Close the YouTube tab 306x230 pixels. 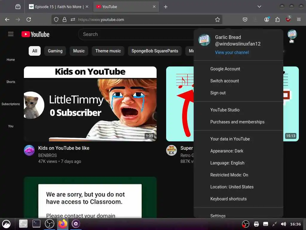click(154, 7)
